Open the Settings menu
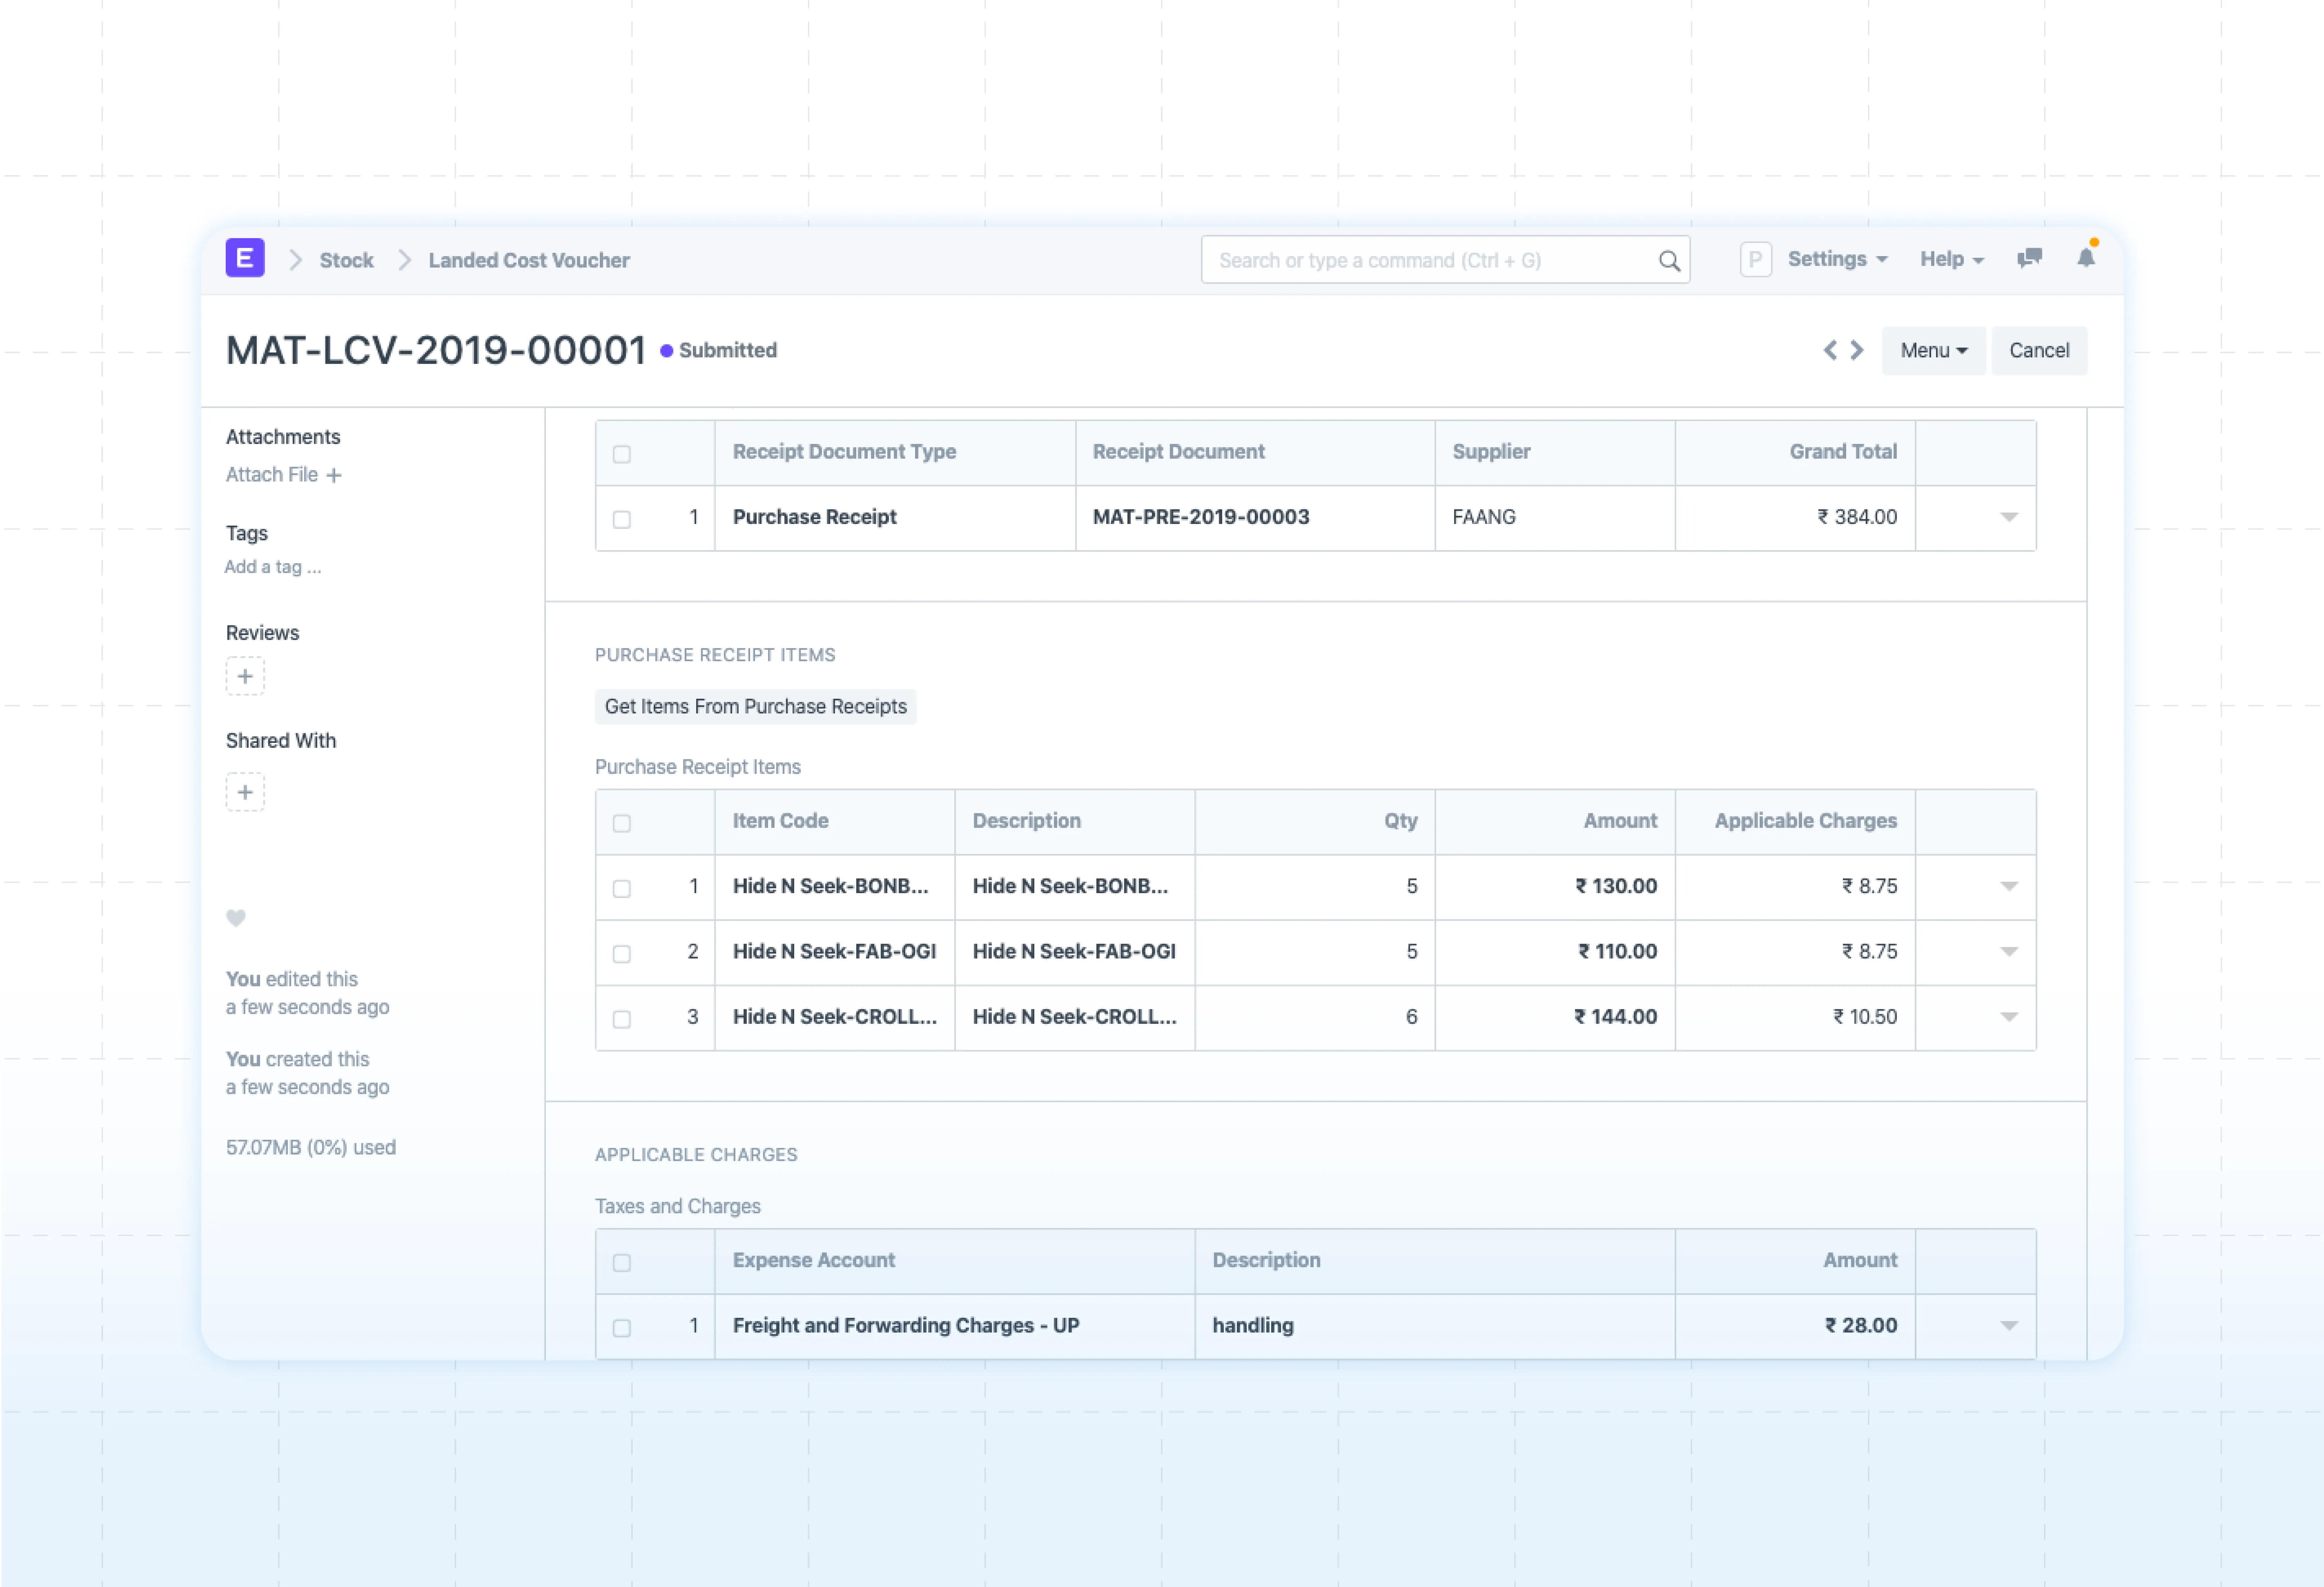This screenshot has height=1587, width=2324. tap(1836, 259)
